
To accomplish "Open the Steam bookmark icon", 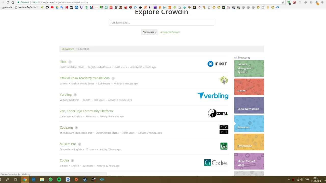I will [x=72, y=7].
